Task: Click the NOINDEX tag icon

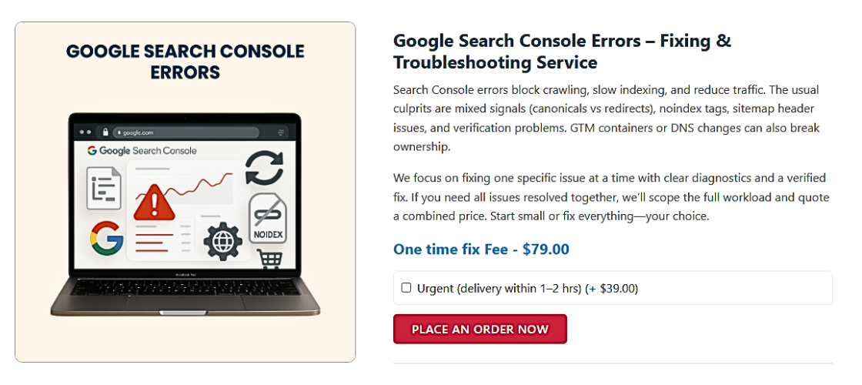Action: [268, 219]
